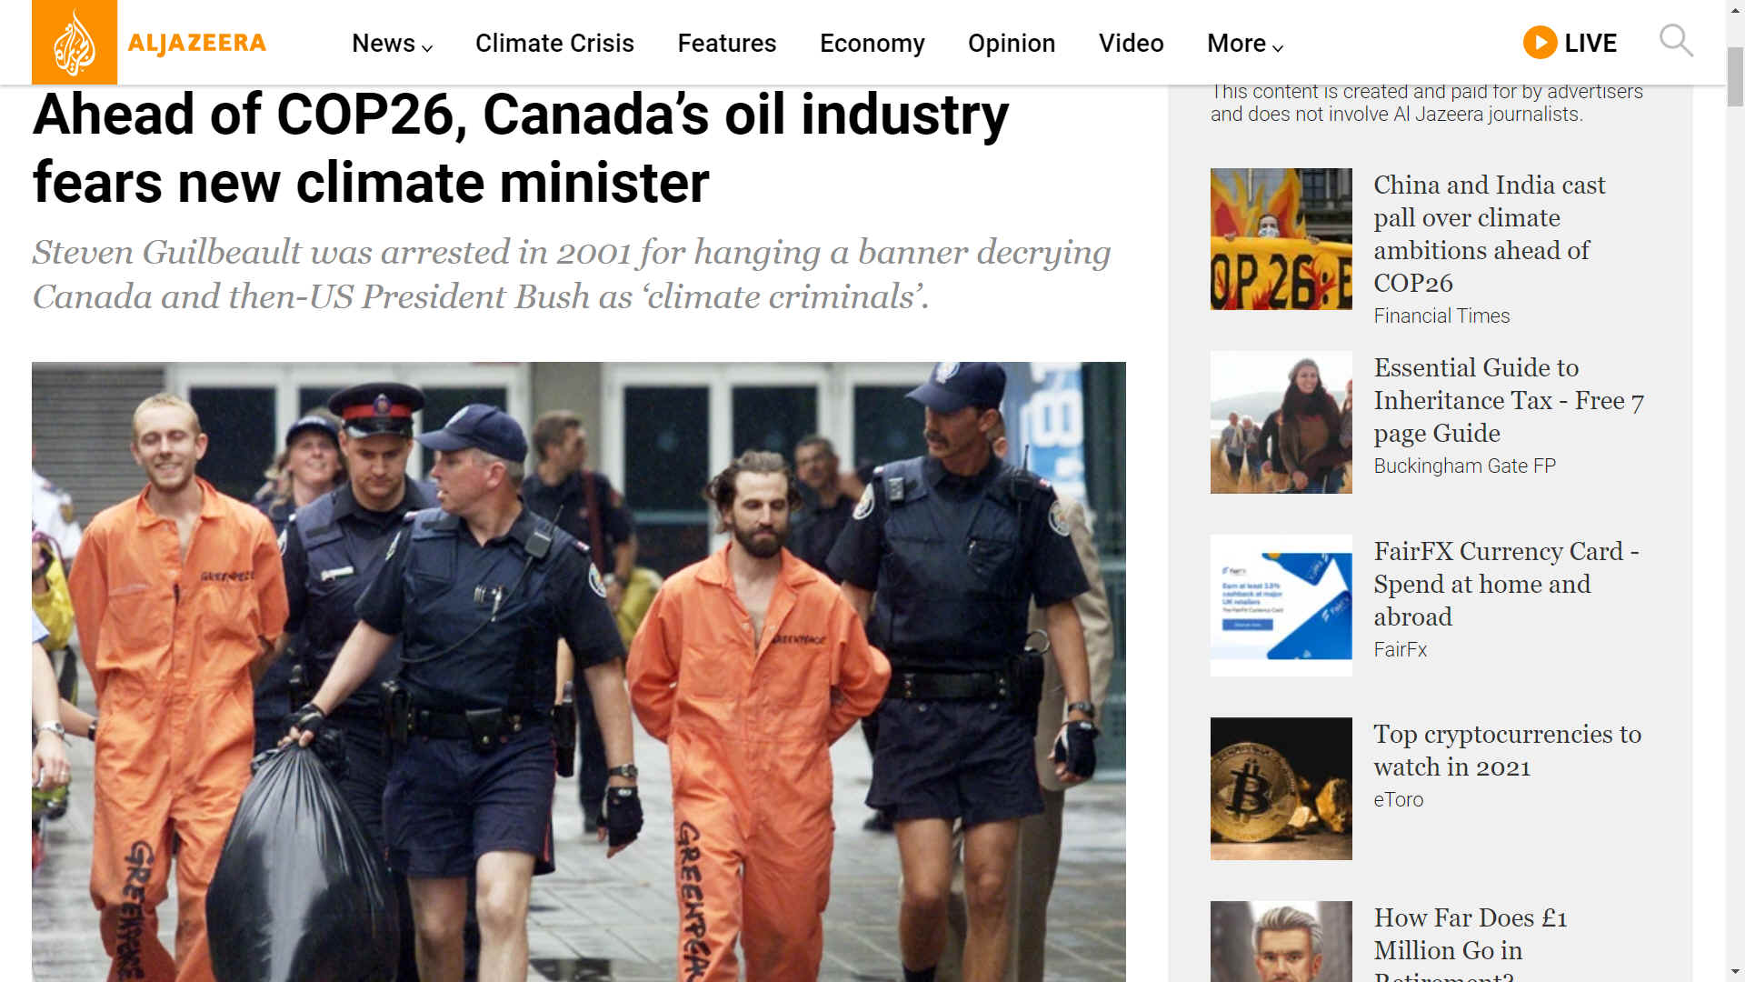Click the FairFX currency card thumbnail
The image size is (1745, 982).
tap(1281, 605)
